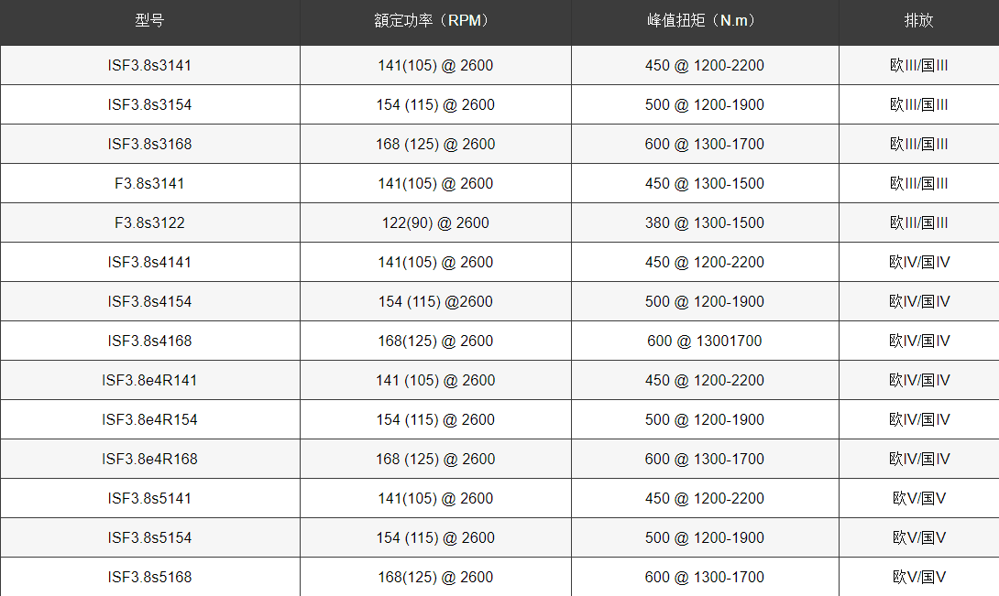Click the 额定功率（RPM）column header
Viewport: 999px width, 596px height.
(435, 20)
